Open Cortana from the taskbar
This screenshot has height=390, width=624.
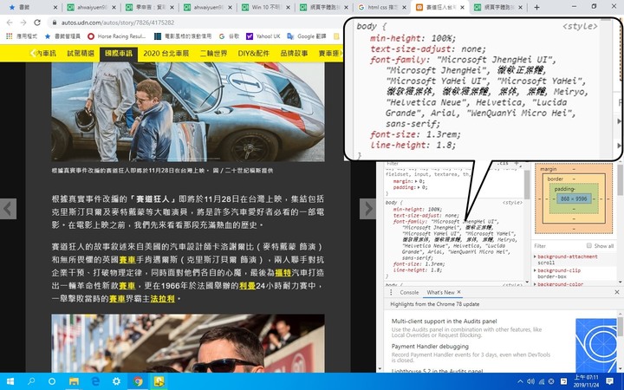point(52,381)
